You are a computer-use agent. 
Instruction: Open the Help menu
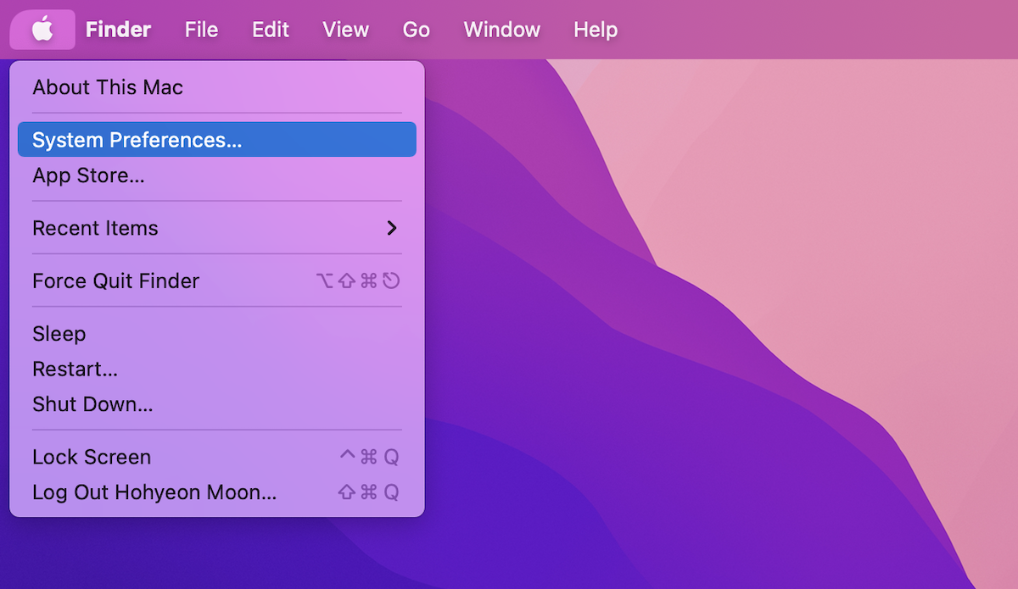pos(595,29)
